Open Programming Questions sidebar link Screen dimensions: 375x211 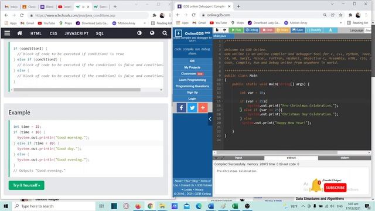pos(192,86)
